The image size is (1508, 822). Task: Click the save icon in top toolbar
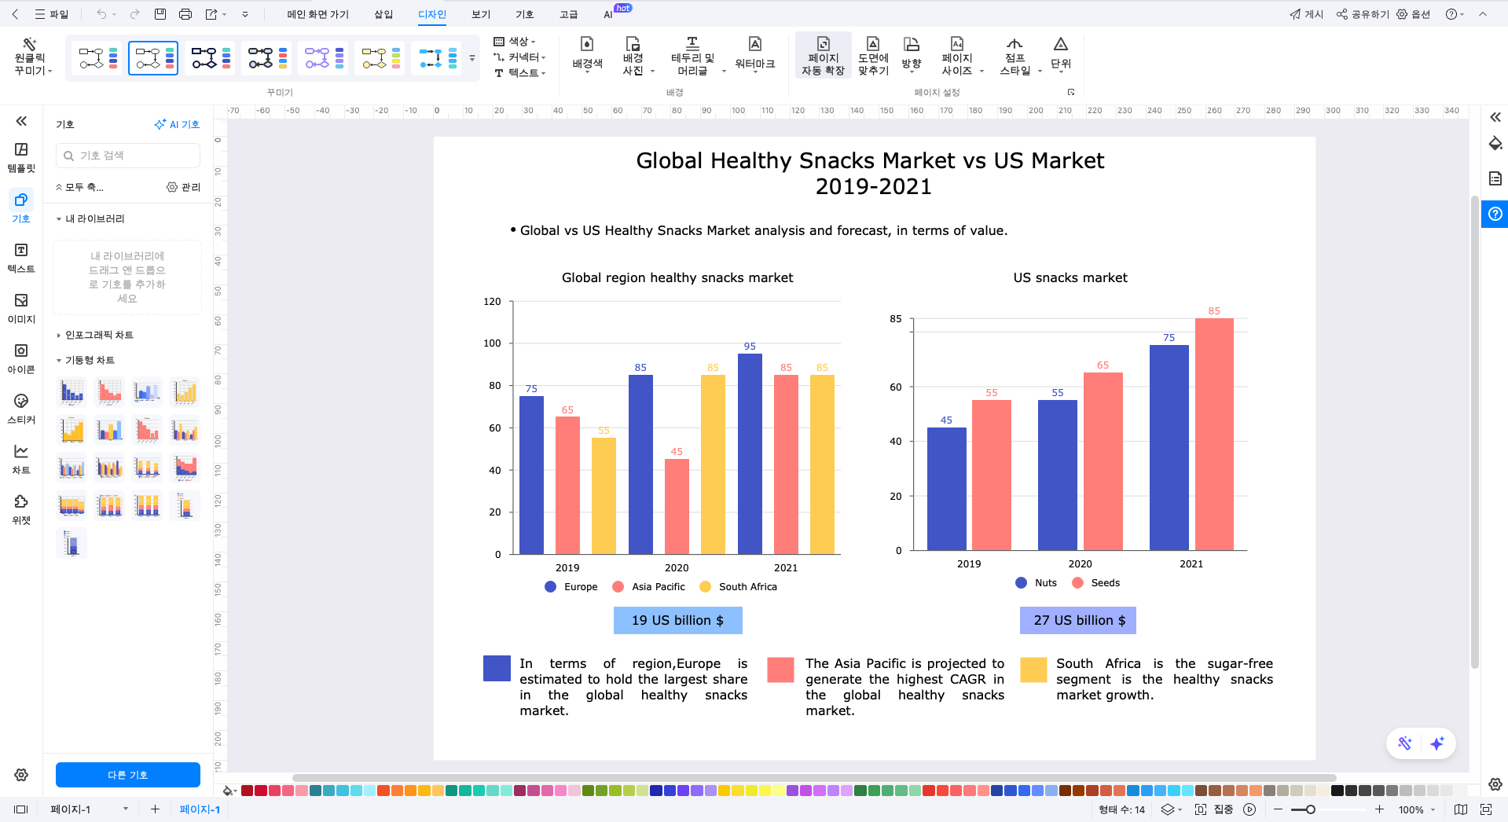click(x=160, y=14)
